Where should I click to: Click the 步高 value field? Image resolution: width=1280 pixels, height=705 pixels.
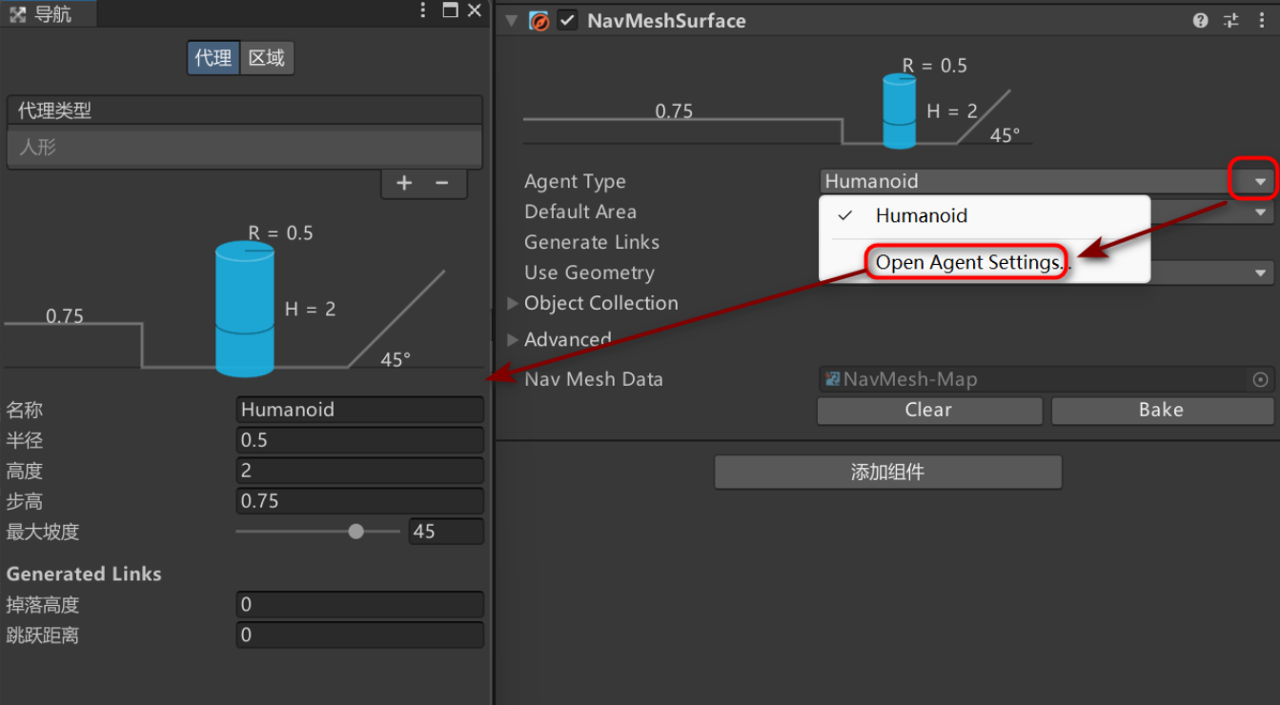coord(360,501)
